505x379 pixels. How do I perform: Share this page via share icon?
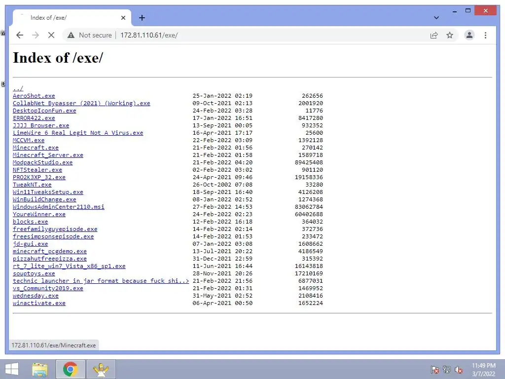click(434, 35)
